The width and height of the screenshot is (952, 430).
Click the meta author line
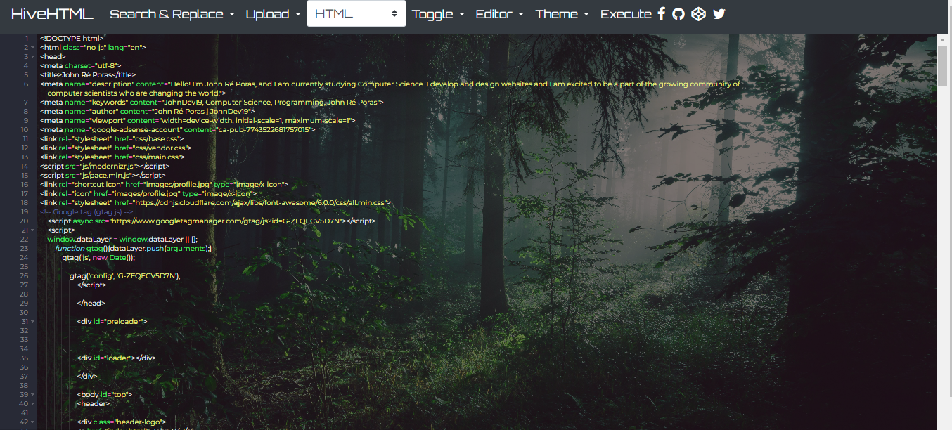[147, 111]
